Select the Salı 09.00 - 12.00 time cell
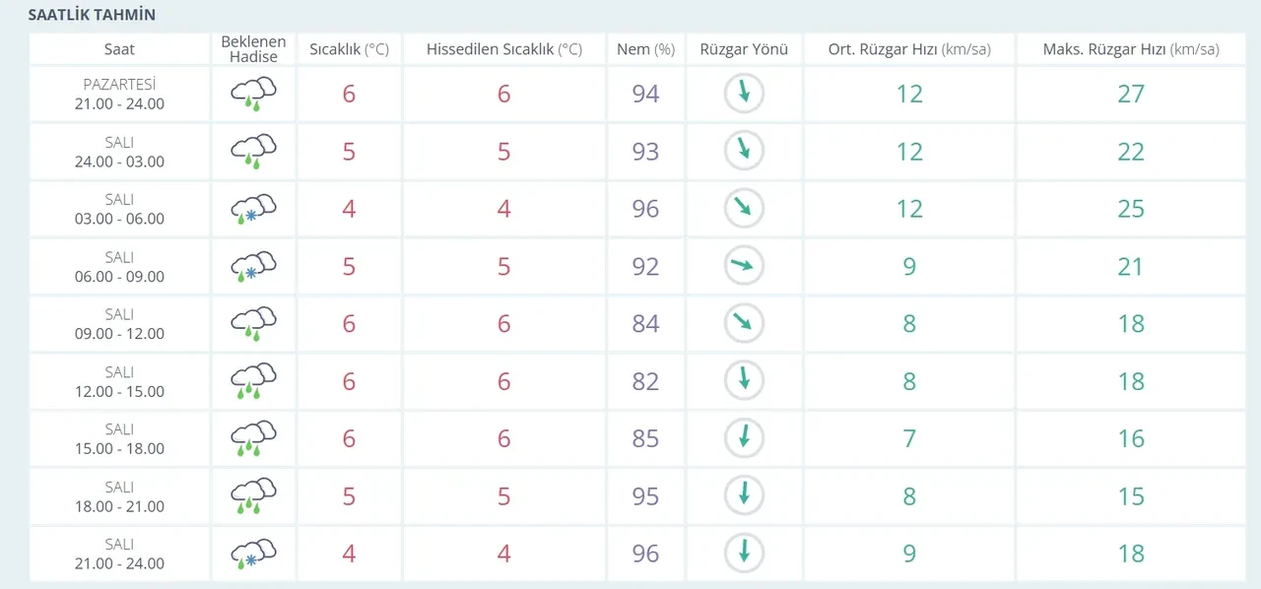Screen dimensions: 1261x589 tap(119, 324)
